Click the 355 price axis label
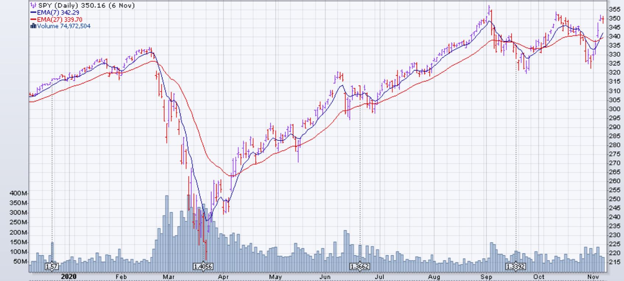 point(614,9)
